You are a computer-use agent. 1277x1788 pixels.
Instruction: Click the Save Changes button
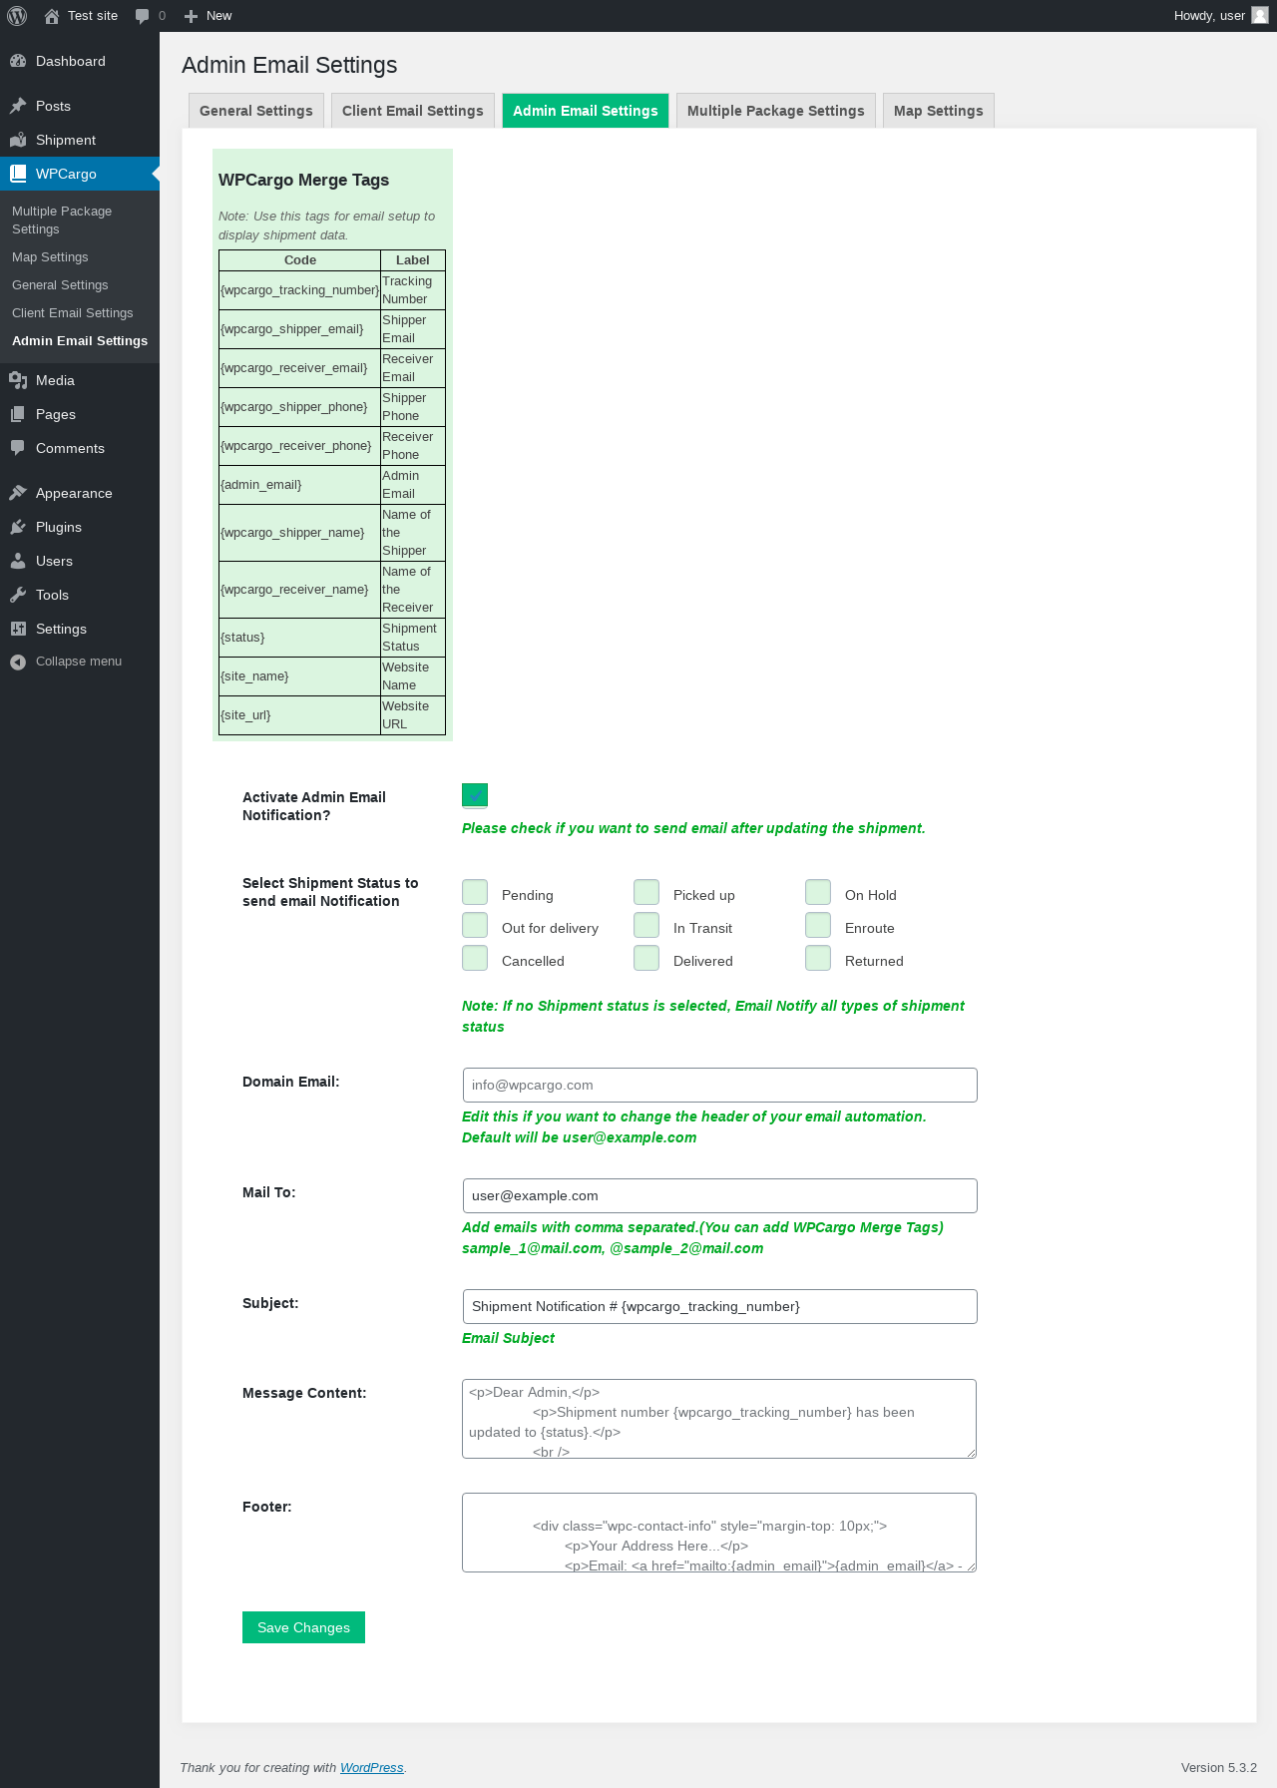click(303, 1627)
